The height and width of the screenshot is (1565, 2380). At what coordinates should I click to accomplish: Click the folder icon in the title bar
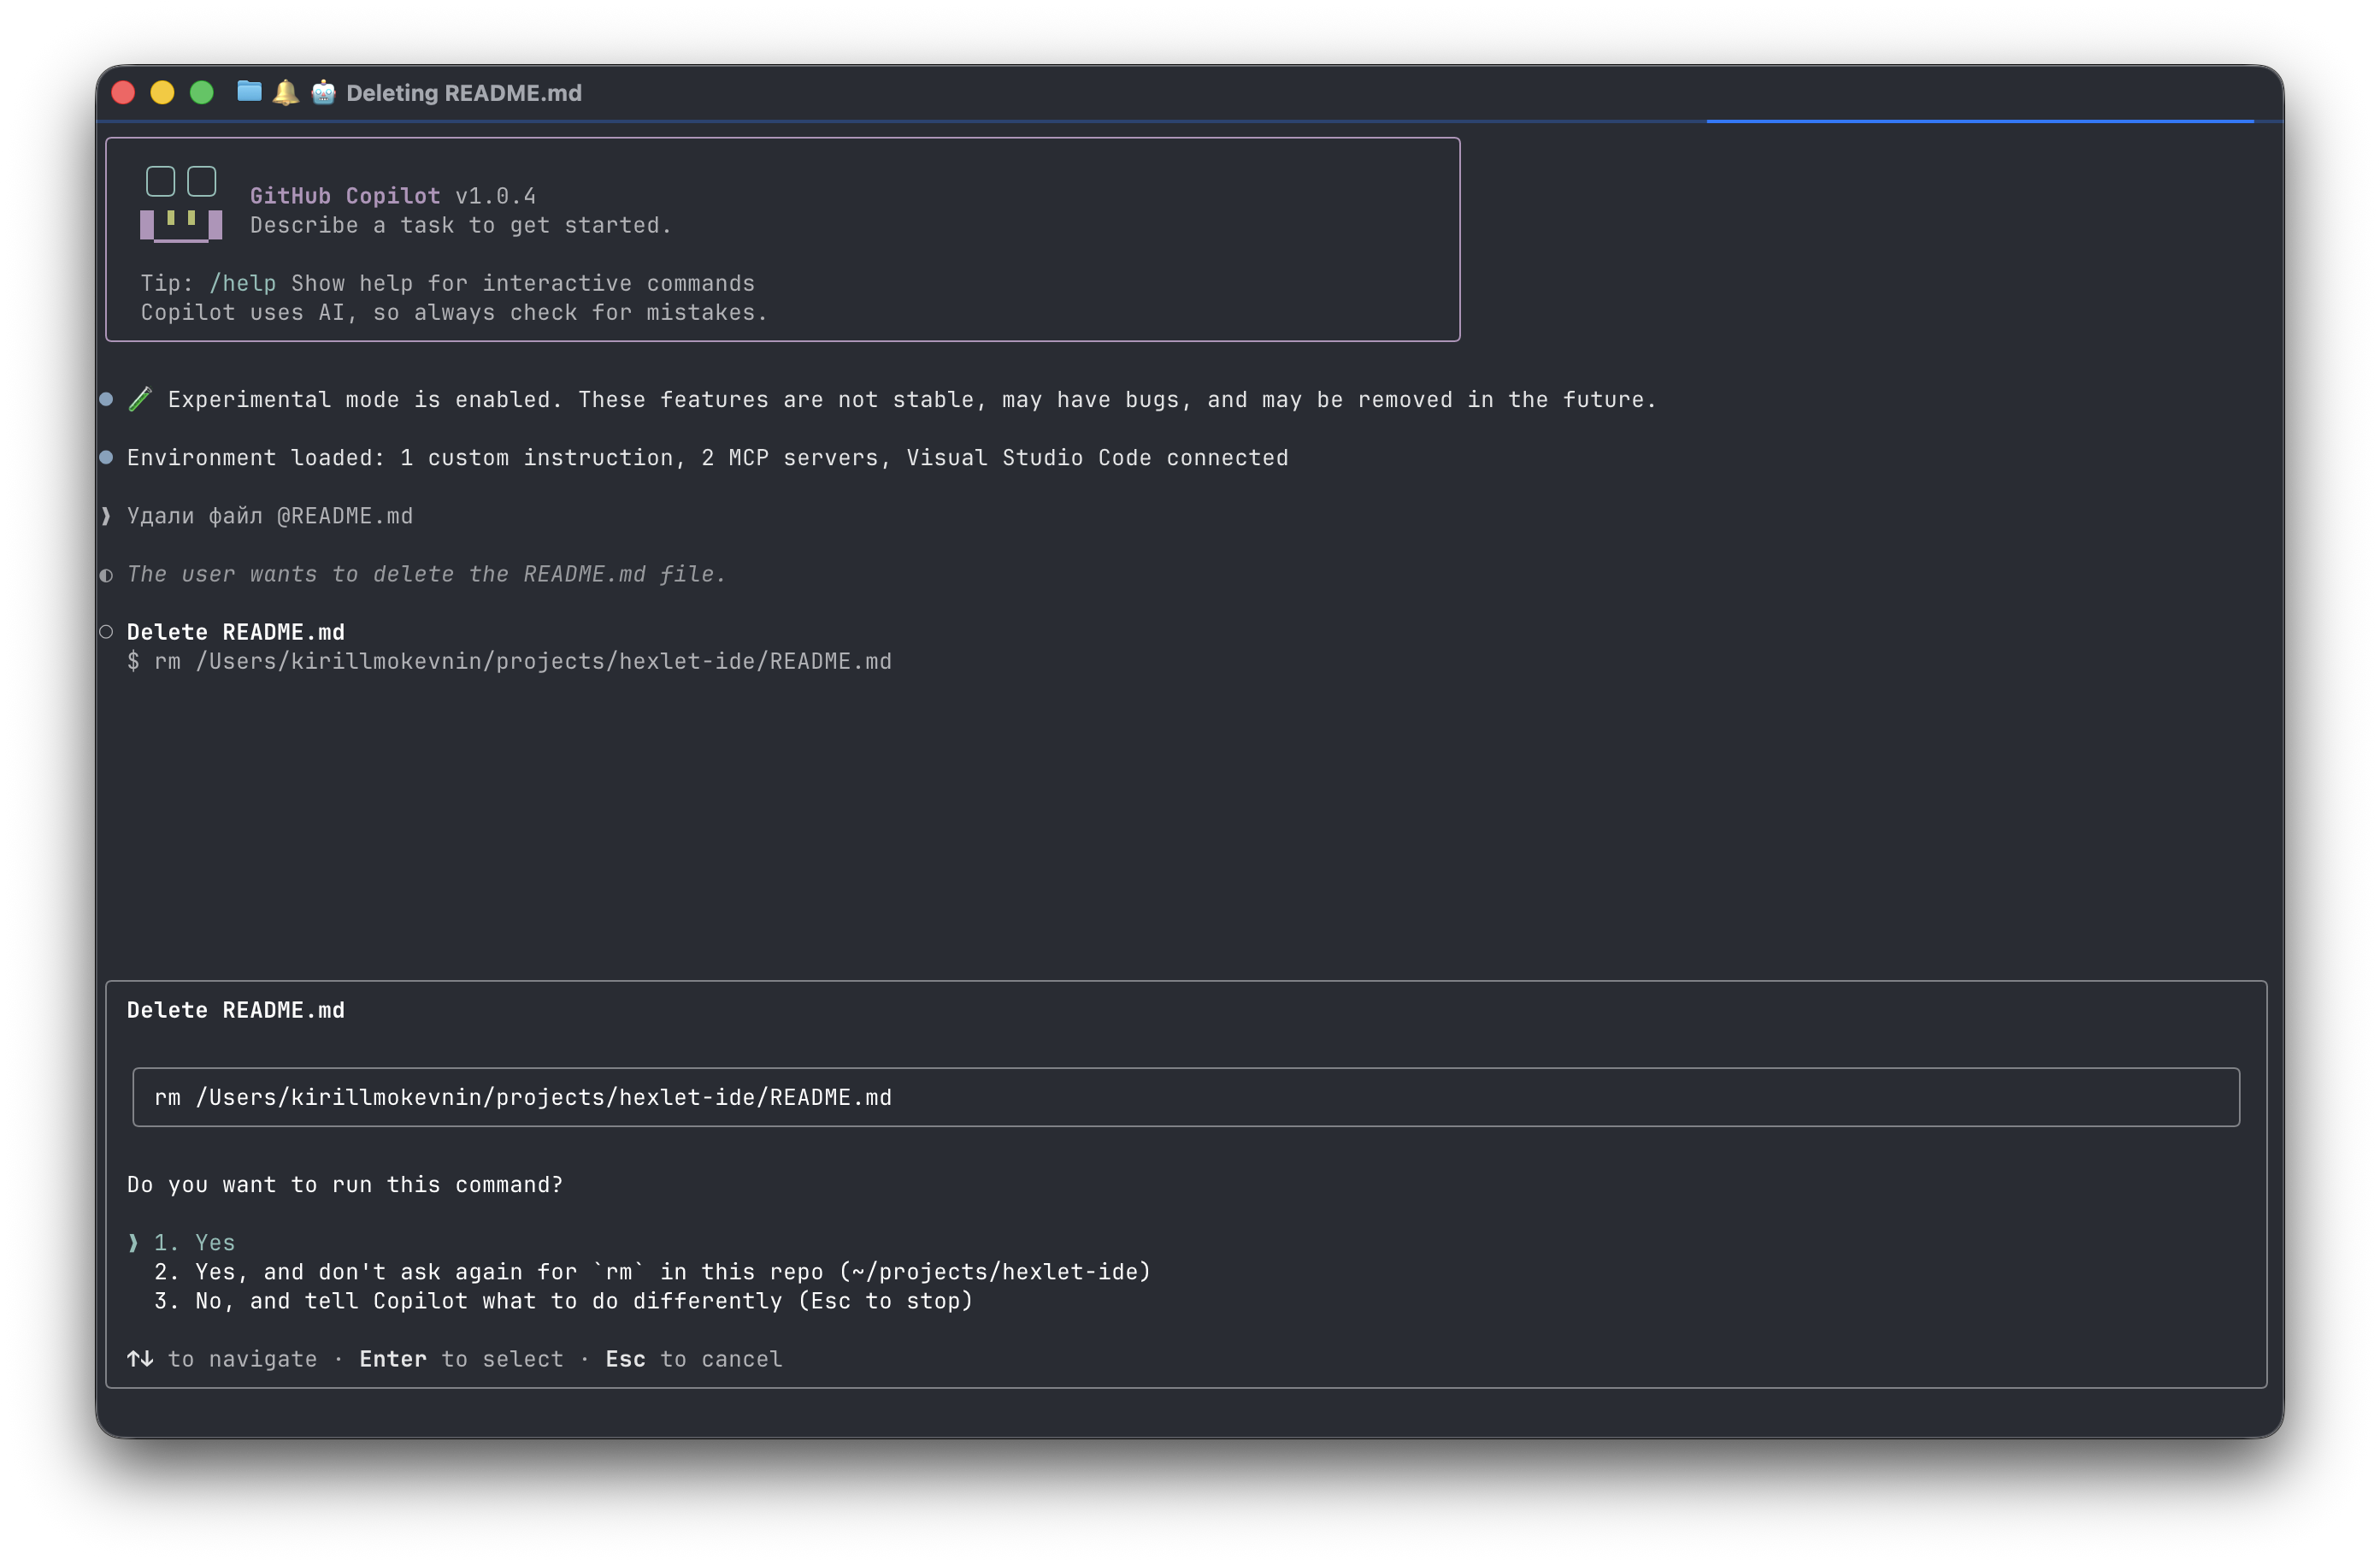pos(249,92)
